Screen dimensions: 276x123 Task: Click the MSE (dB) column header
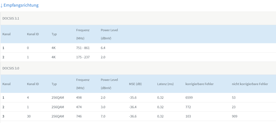pyautogui.click(x=135, y=84)
